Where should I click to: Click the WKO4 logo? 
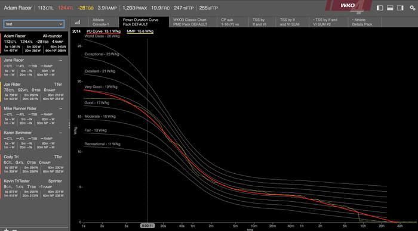click(x=348, y=7)
